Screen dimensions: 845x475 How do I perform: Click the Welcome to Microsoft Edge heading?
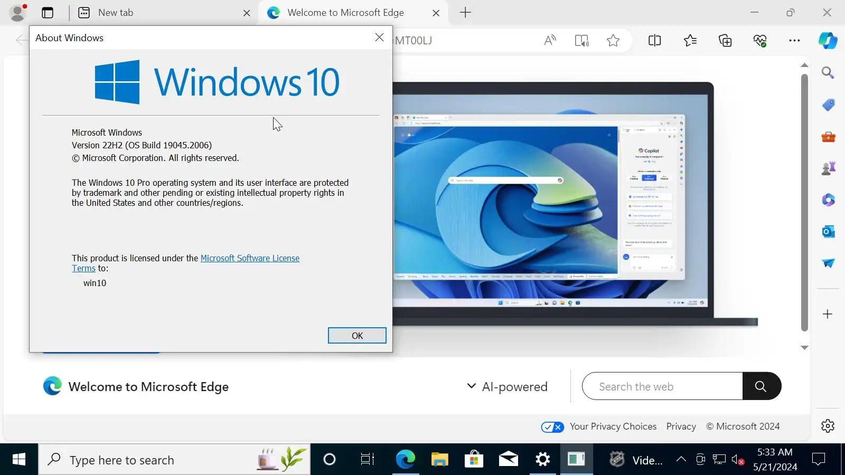[x=148, y=387]
